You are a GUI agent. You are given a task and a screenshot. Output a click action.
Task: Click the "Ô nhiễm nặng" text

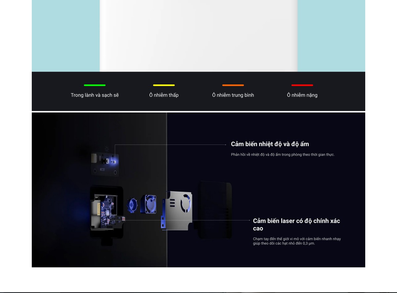click(302, 95)
